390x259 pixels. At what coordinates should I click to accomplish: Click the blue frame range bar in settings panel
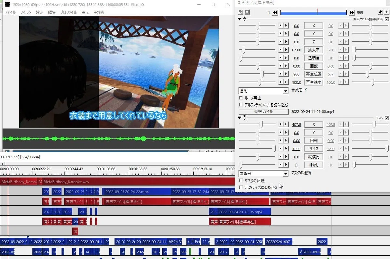[x=314, y=13]
